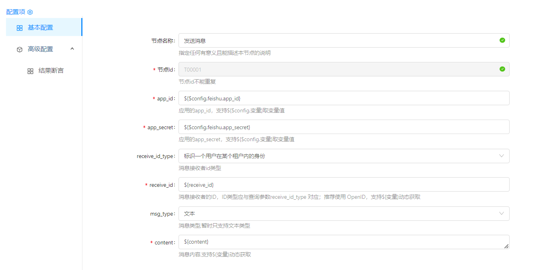
Task: Click into the app_secret input field
Action: (x=343, y=127)
